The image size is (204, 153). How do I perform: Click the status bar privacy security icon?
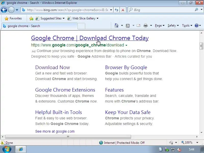point(171,143)
